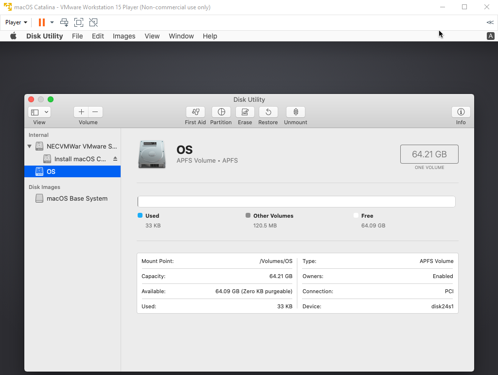Viewport: 498px width, 375px height.
Task: Open the Partition tool
Action: click(x=221, y=112)
